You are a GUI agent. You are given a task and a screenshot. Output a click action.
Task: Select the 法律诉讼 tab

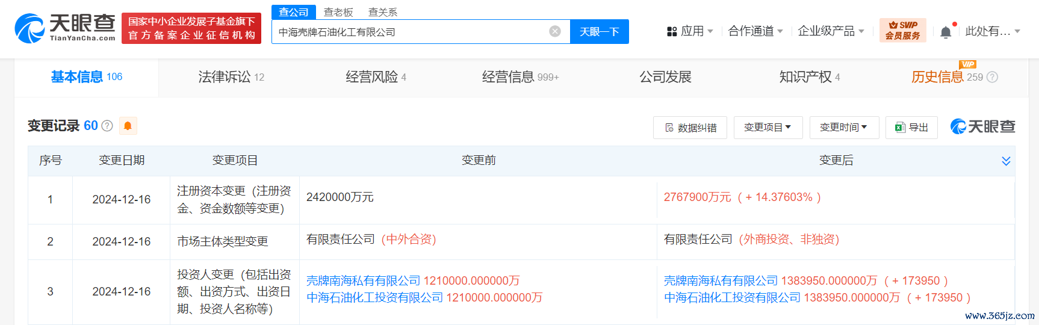pyautogui.click(x=231, y=77)
